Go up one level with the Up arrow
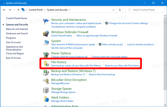The width and height of the screenshot is (167, 107). (x=18, y=10)
